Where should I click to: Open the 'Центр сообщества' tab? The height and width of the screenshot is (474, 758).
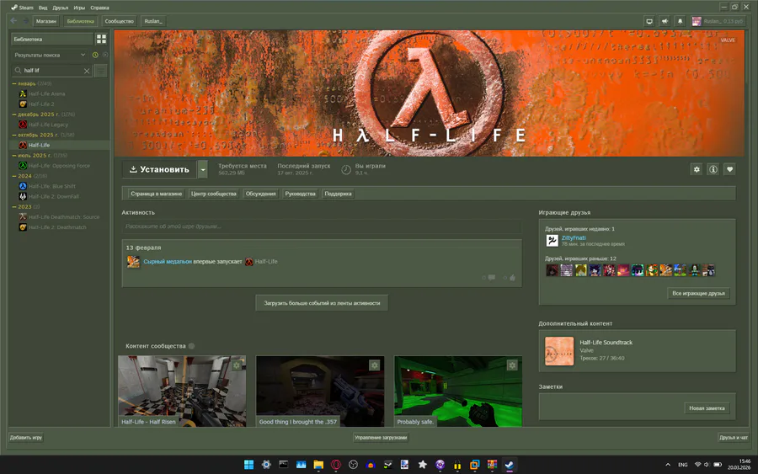pyautogui.click(x=214, y=194)
